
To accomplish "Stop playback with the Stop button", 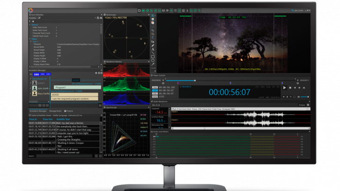I will (x=290, y=88).
